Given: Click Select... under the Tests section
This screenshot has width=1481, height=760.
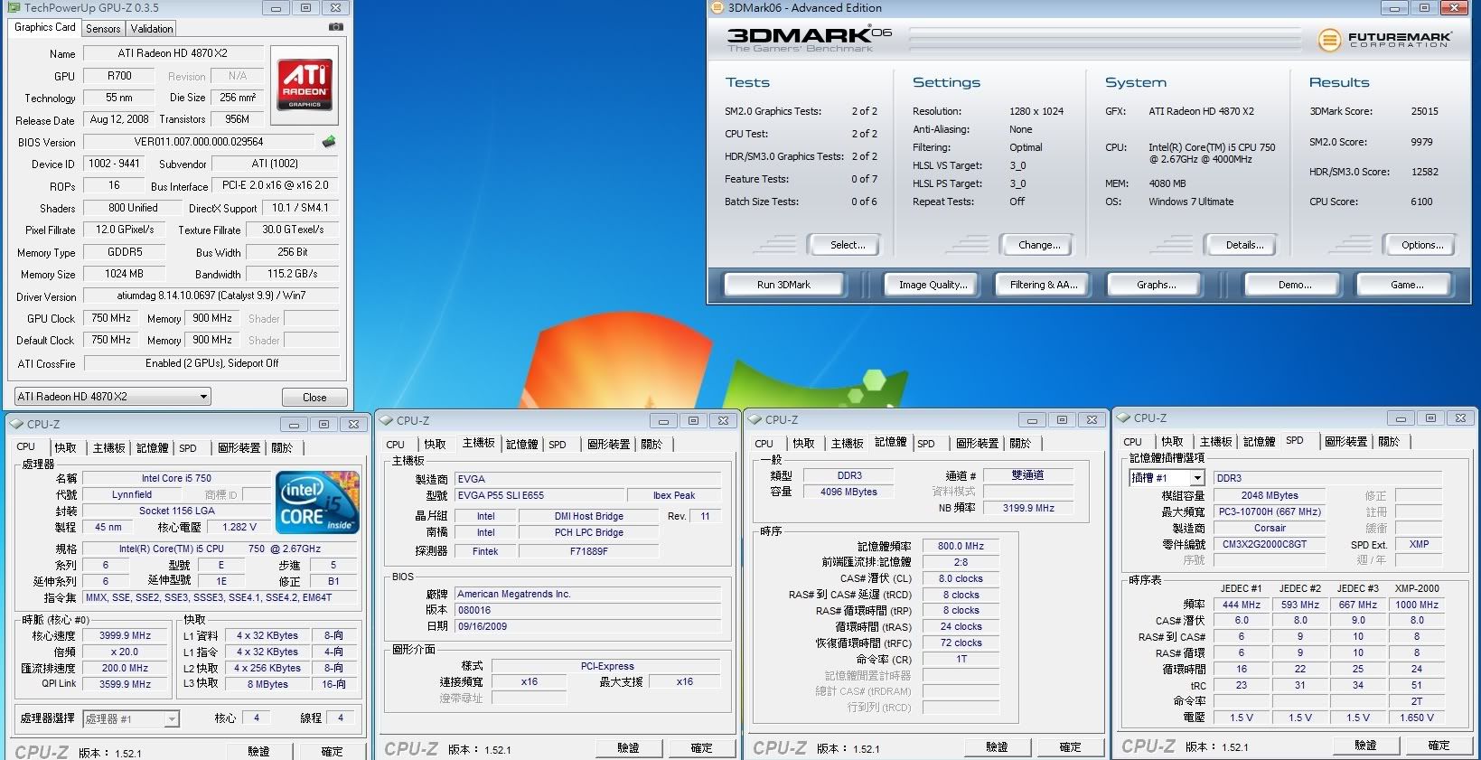Looking at the screenshot, I should [848, 245].
